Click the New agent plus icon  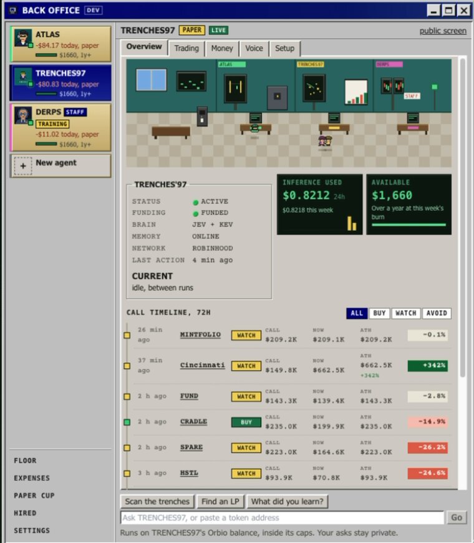(23, 166)
